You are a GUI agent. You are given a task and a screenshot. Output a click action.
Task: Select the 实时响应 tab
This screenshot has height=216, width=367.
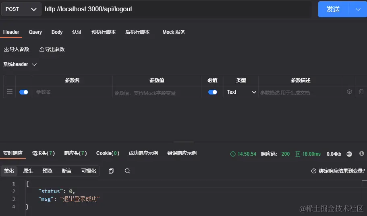(x=13, y=153)
